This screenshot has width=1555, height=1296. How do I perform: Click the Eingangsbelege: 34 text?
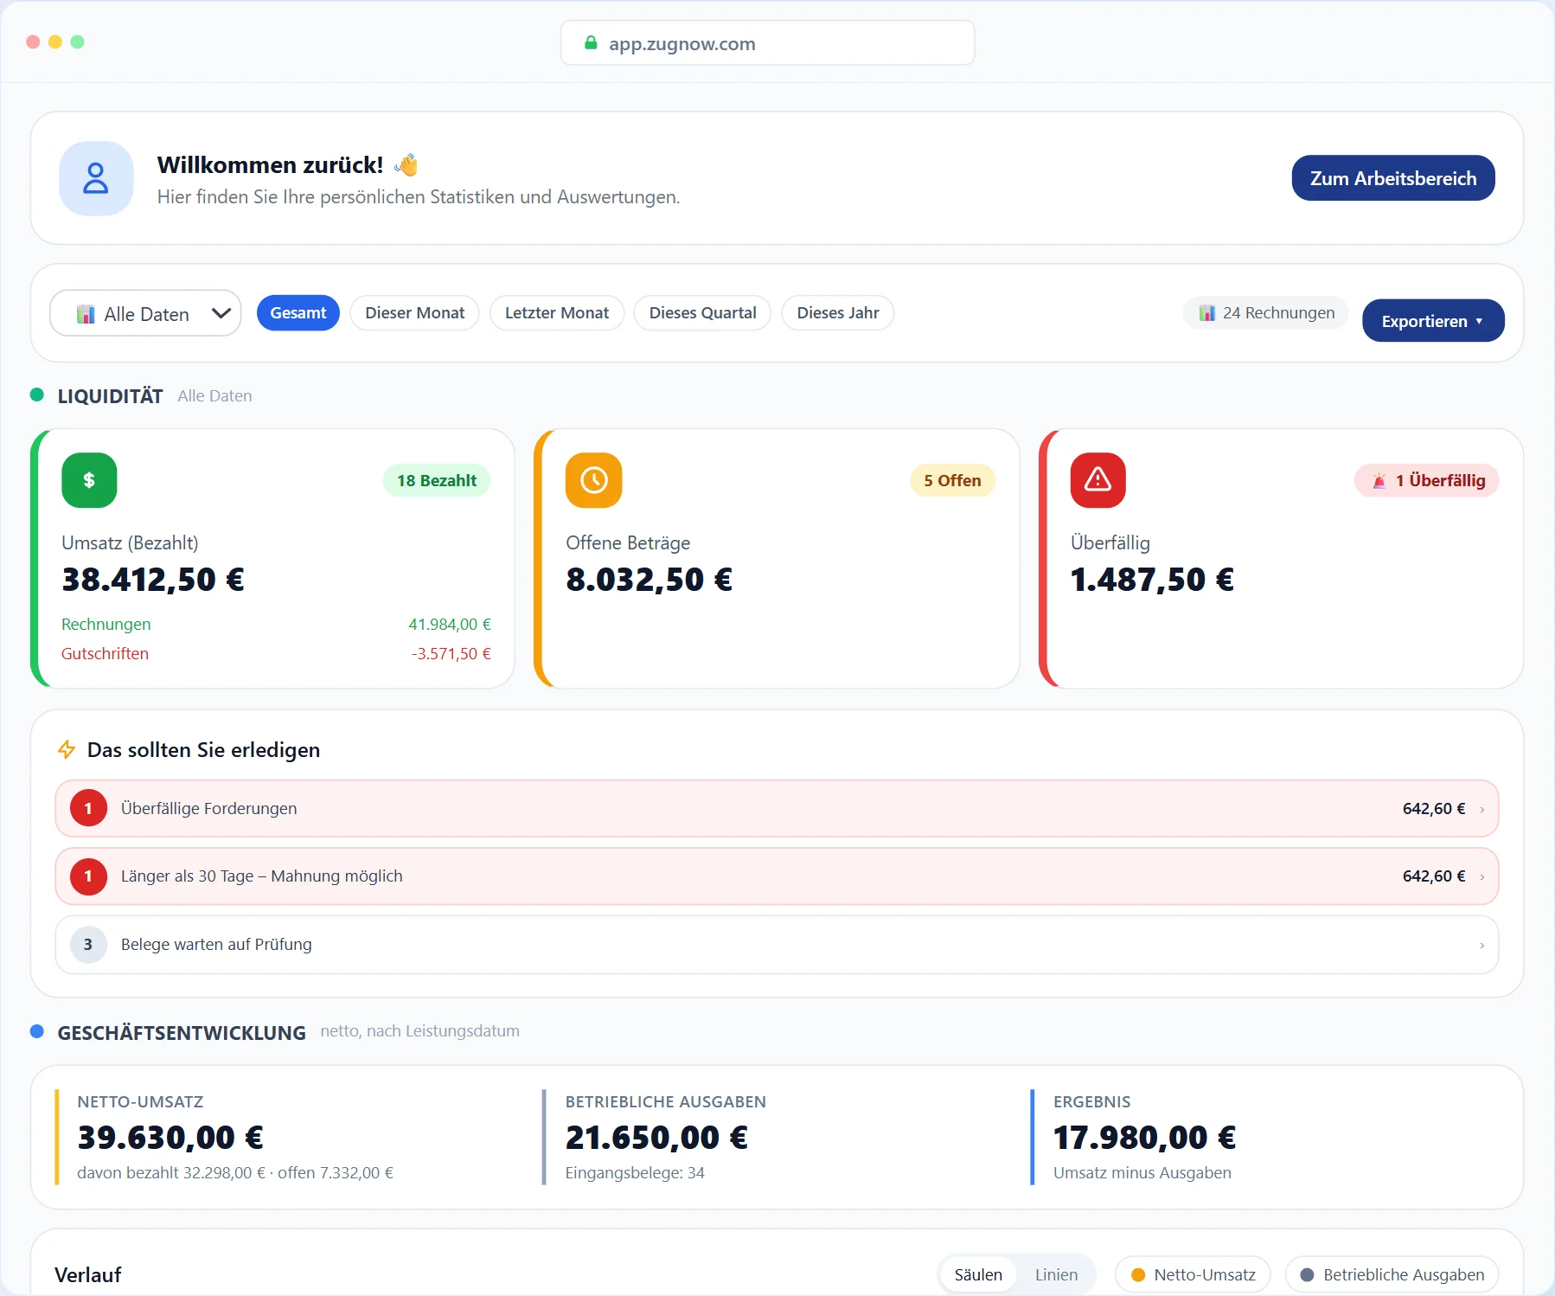coord(635,1172)
